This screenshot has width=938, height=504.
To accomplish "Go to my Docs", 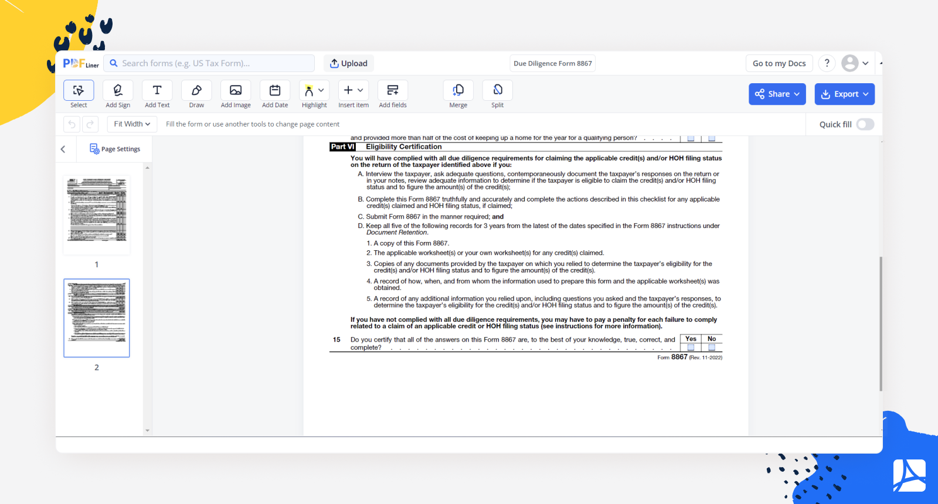I will coord(779,63).
